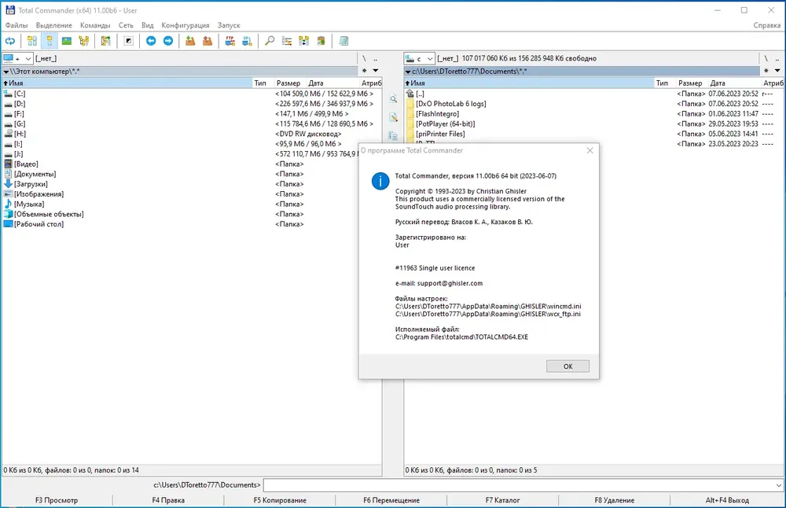This screenshot has height=508, width=786.
Task: Open left panel drive selection dropdown
Action: (17, 59)
